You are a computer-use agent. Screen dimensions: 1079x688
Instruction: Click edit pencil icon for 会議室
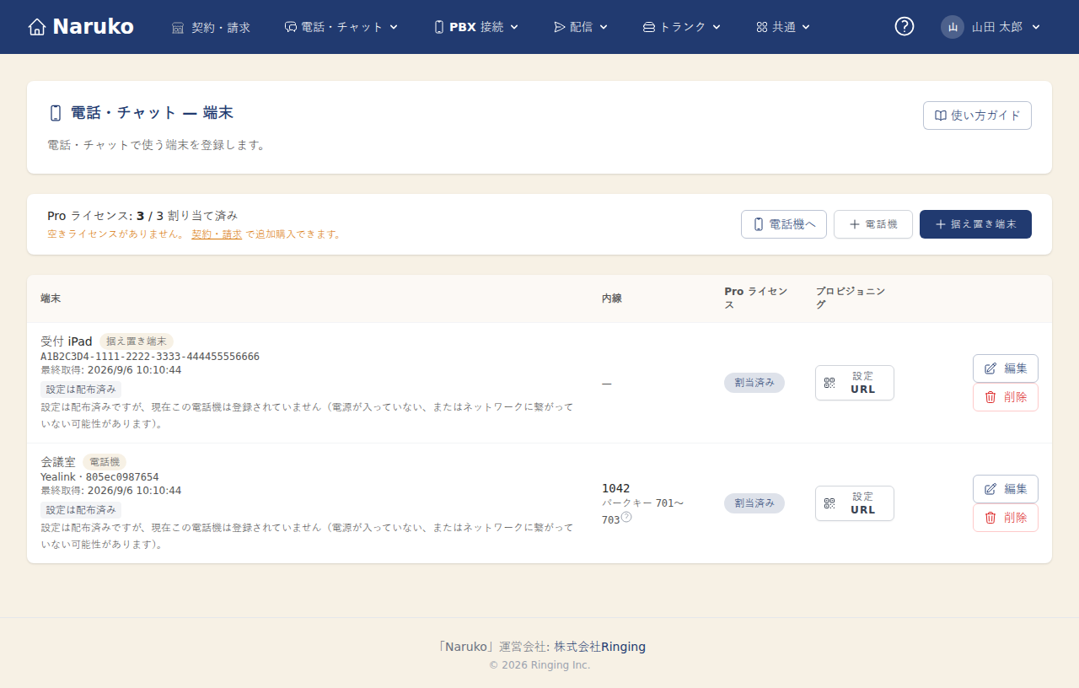click(990, 489)
